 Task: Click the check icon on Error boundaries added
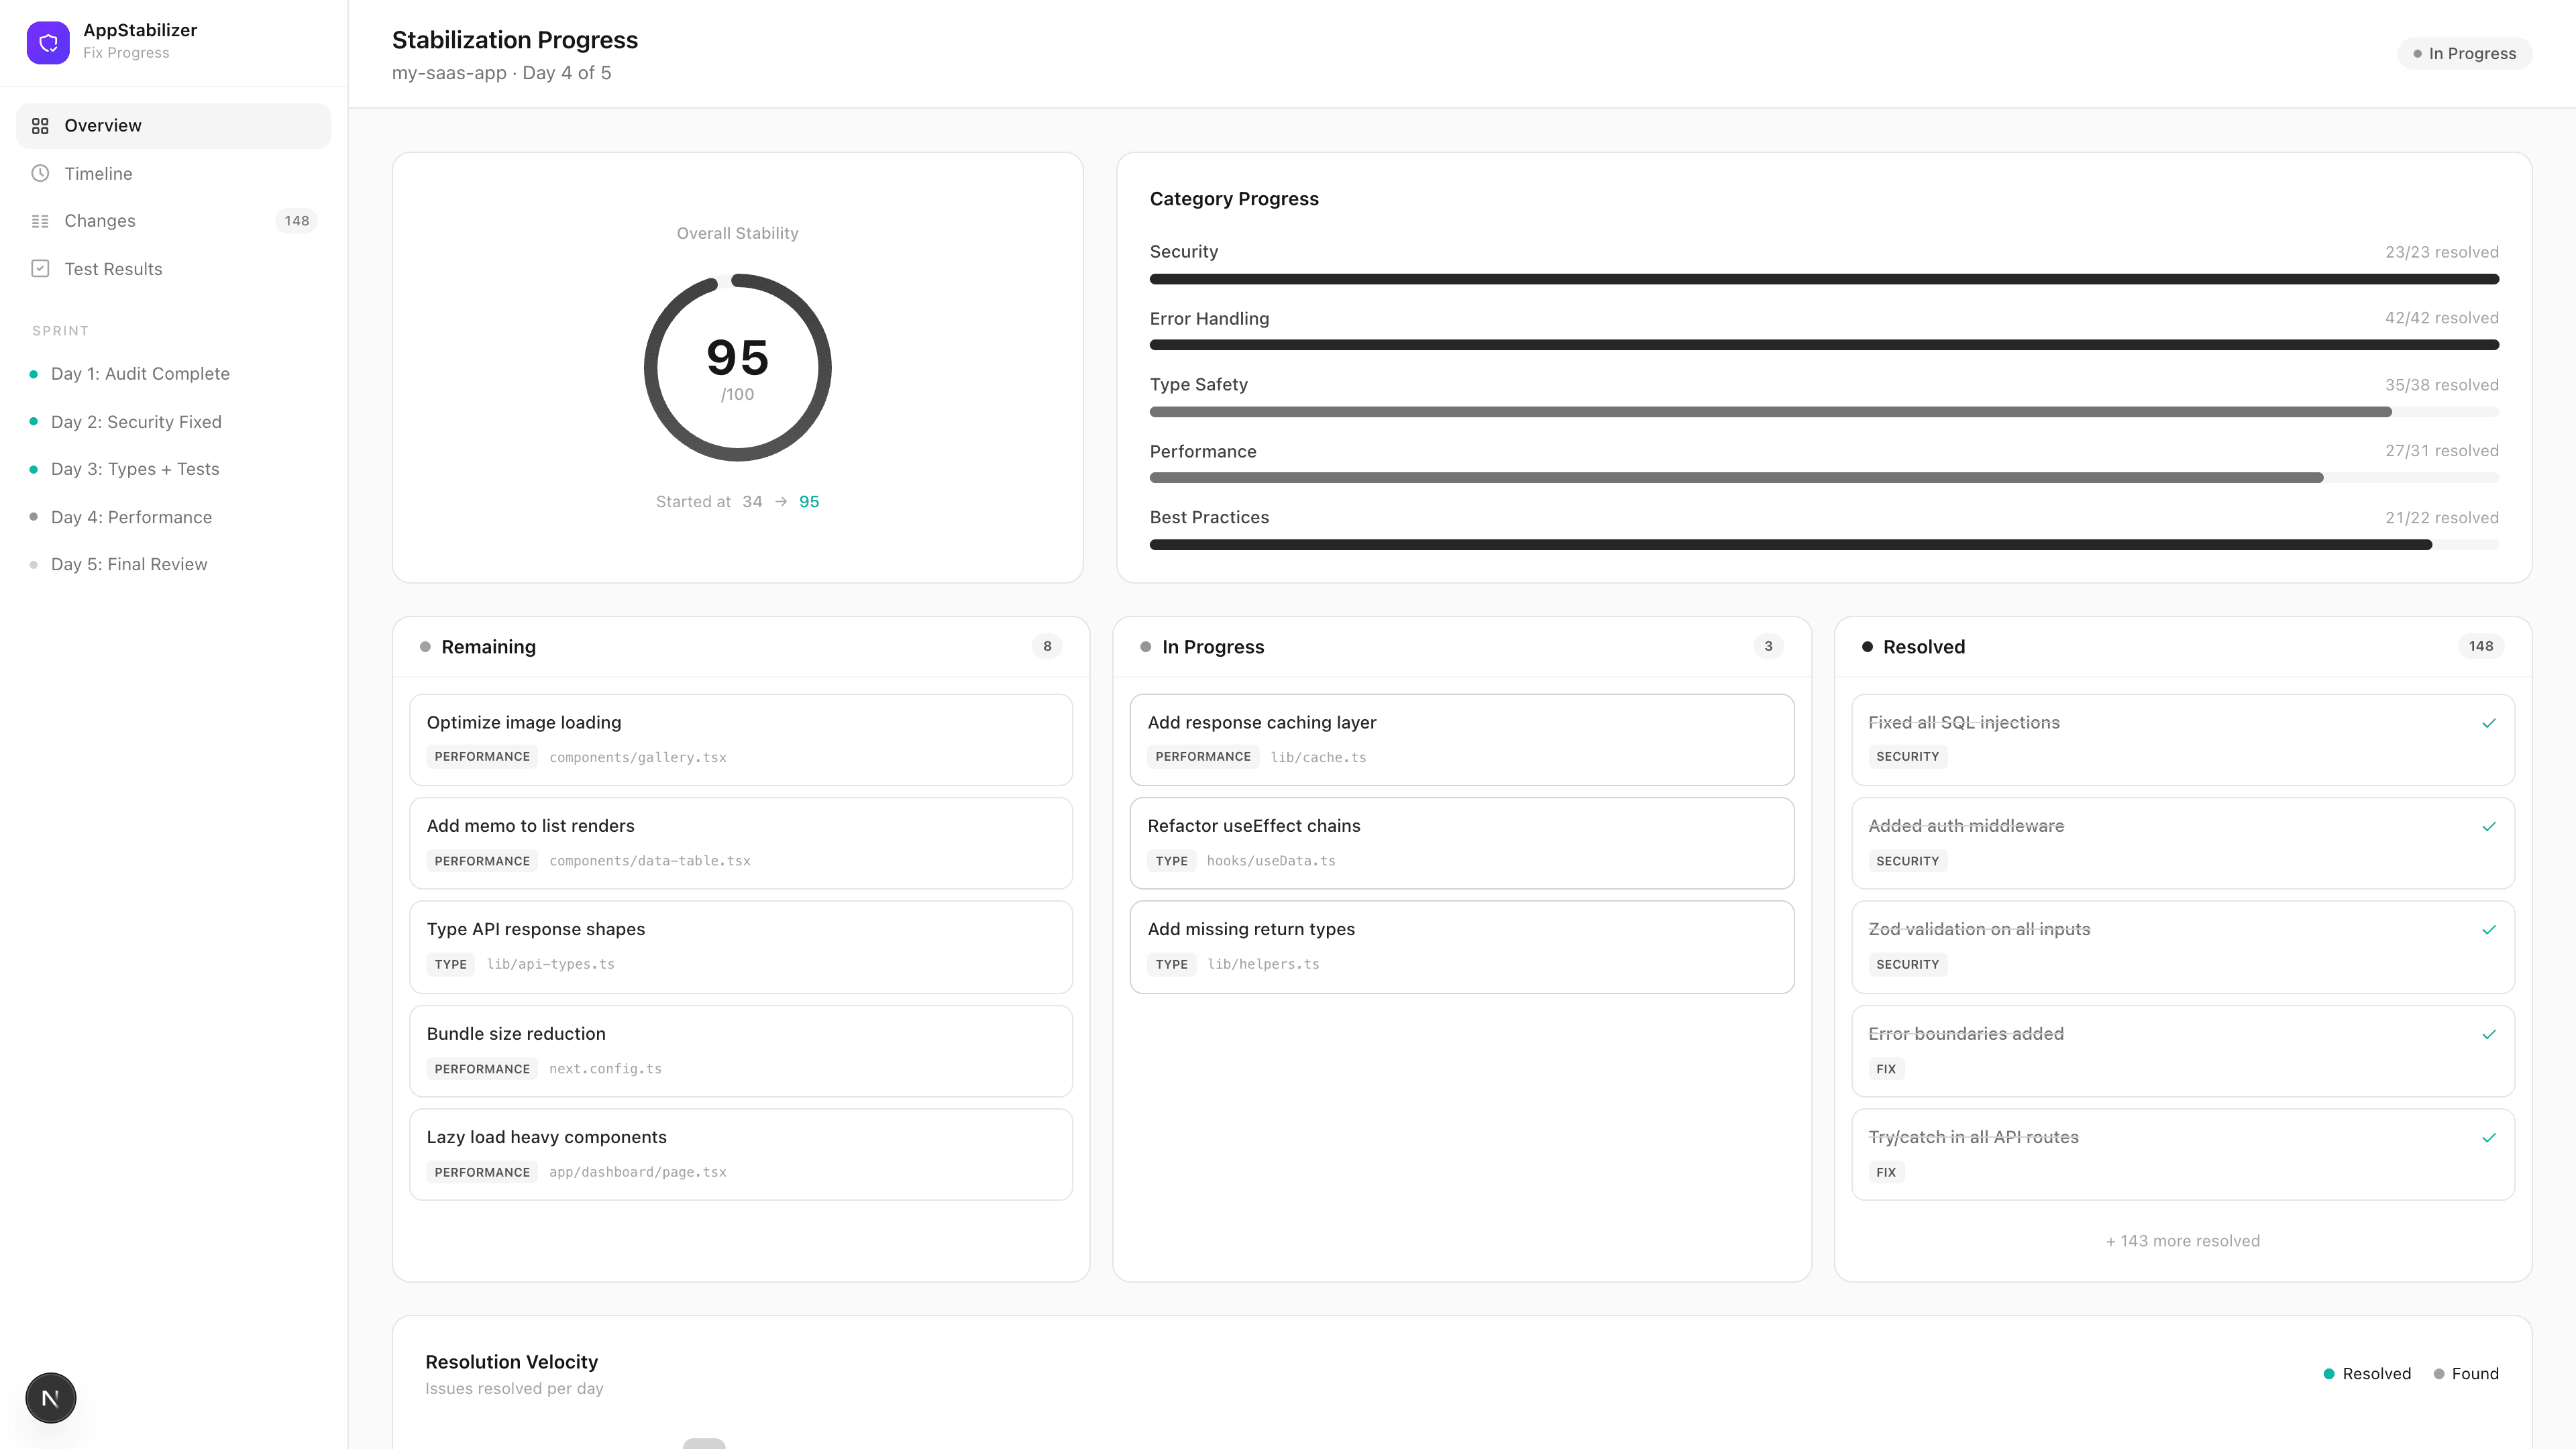(x=2490, y=1034)
